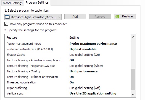Select Preferred refresh rate row

[68, 49]
